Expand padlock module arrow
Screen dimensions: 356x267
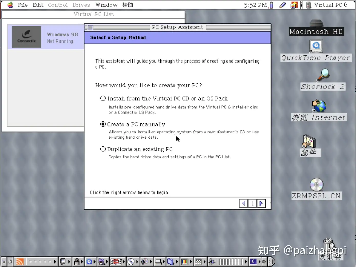click(82, 262)
